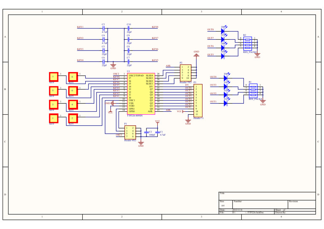Click KEY5 net label right of C7

[155, 60]
